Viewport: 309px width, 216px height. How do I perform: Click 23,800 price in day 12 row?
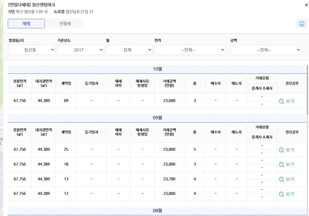(x=169, y=193)
